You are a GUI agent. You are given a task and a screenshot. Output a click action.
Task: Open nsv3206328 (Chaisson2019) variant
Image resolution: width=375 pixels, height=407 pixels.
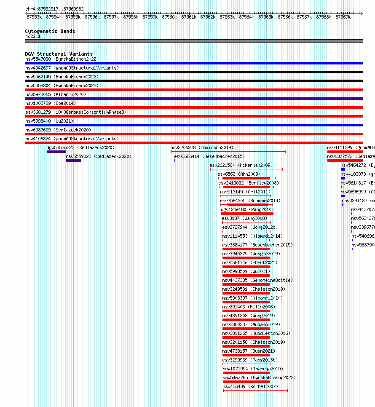202,147
